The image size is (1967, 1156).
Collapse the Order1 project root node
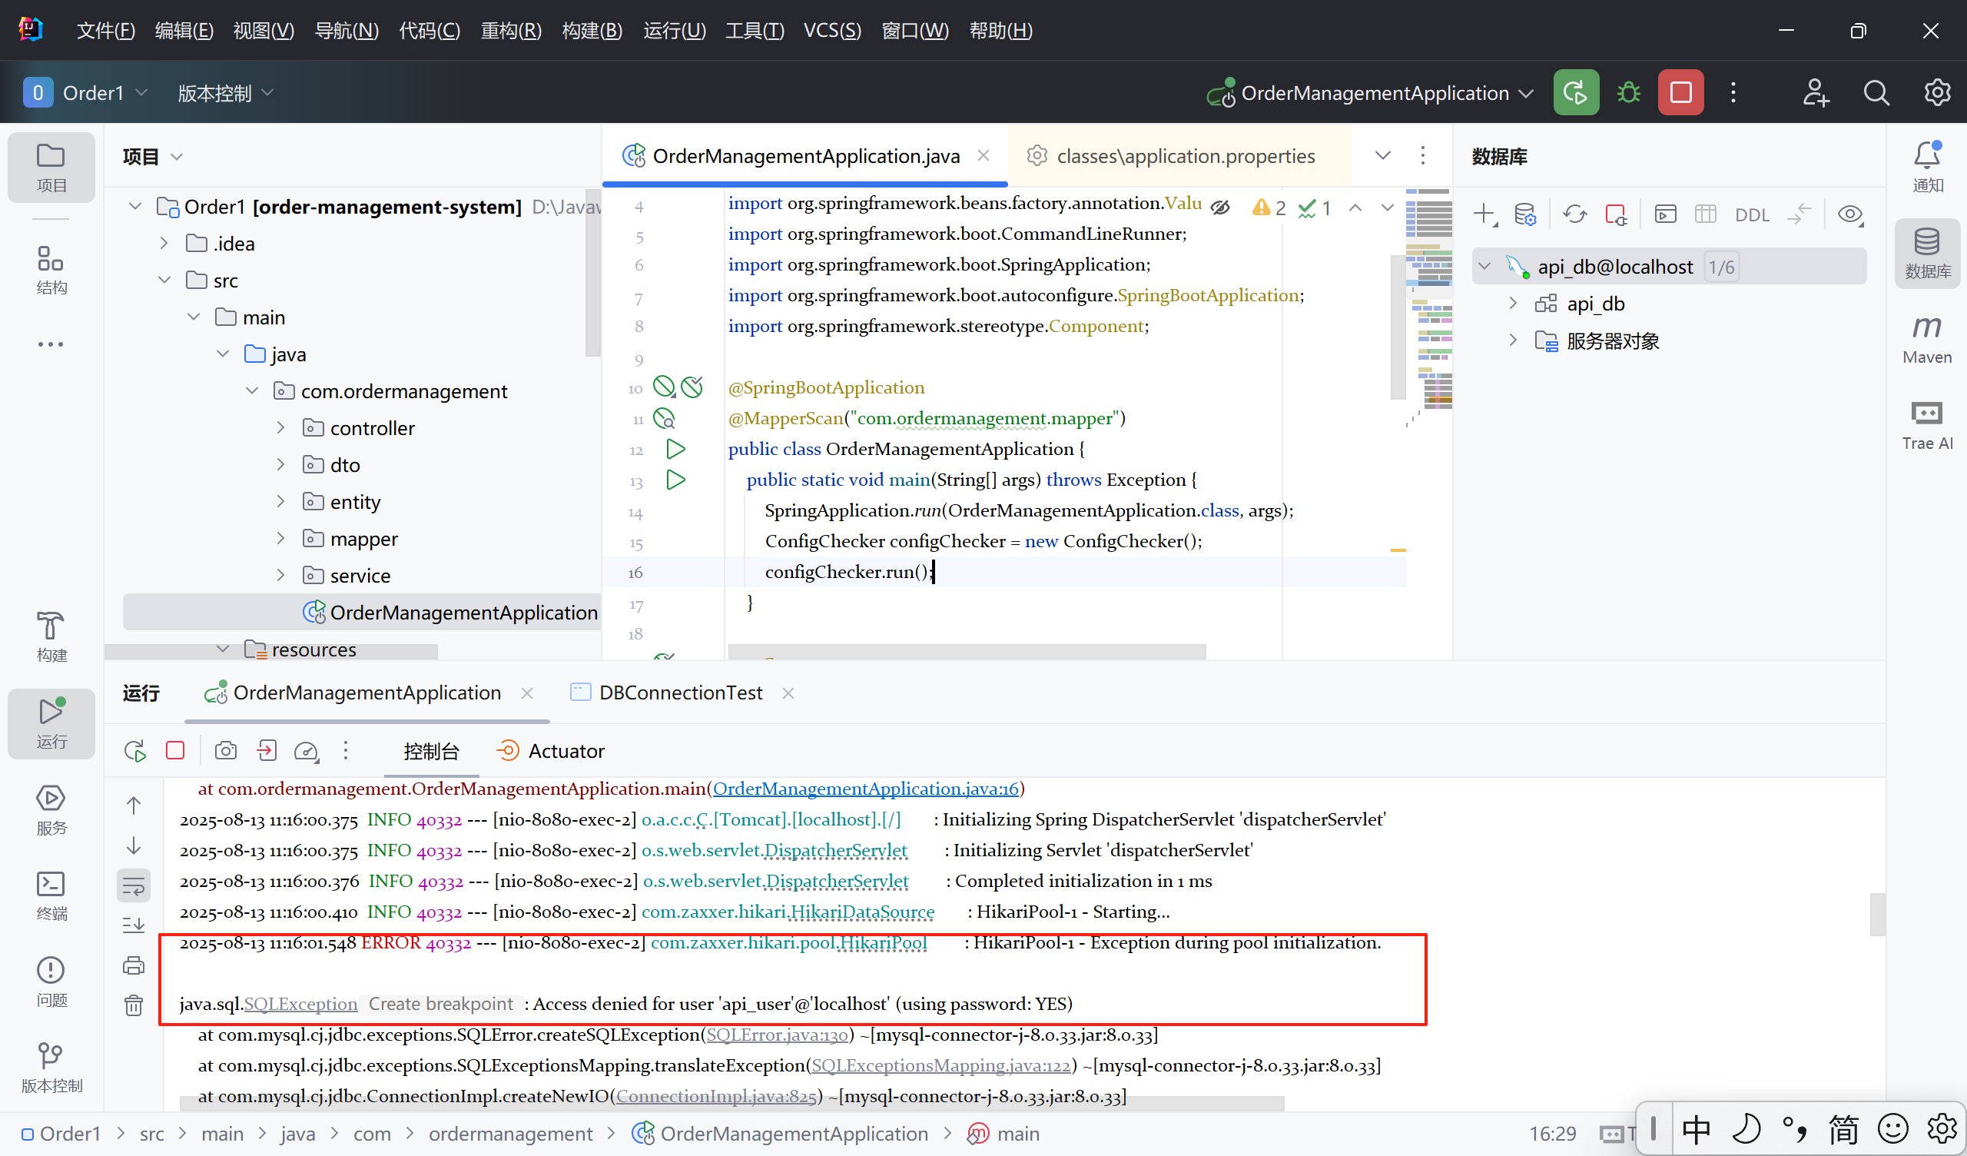tap(135, 206)
